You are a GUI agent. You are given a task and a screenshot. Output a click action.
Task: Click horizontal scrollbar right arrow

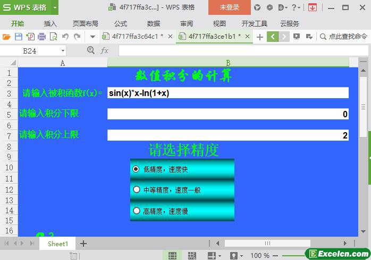tap(345, 243)
